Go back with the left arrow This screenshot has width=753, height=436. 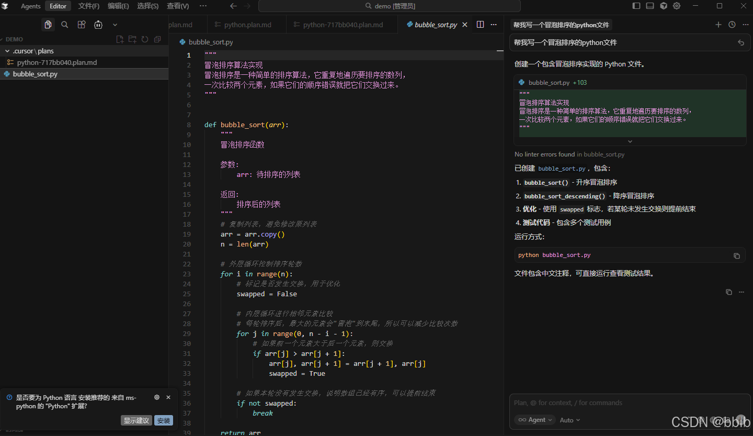coord(233,6)
